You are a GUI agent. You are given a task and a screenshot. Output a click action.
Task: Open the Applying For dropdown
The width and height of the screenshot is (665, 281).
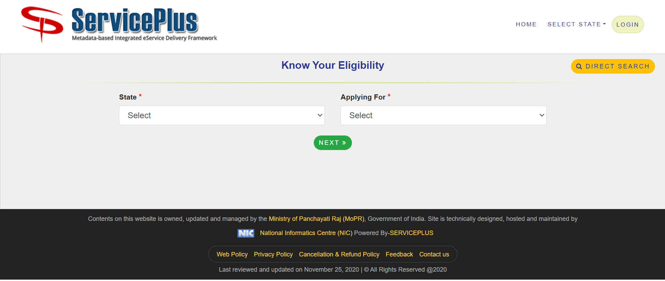pyautogui.click(x=443, y=115)
